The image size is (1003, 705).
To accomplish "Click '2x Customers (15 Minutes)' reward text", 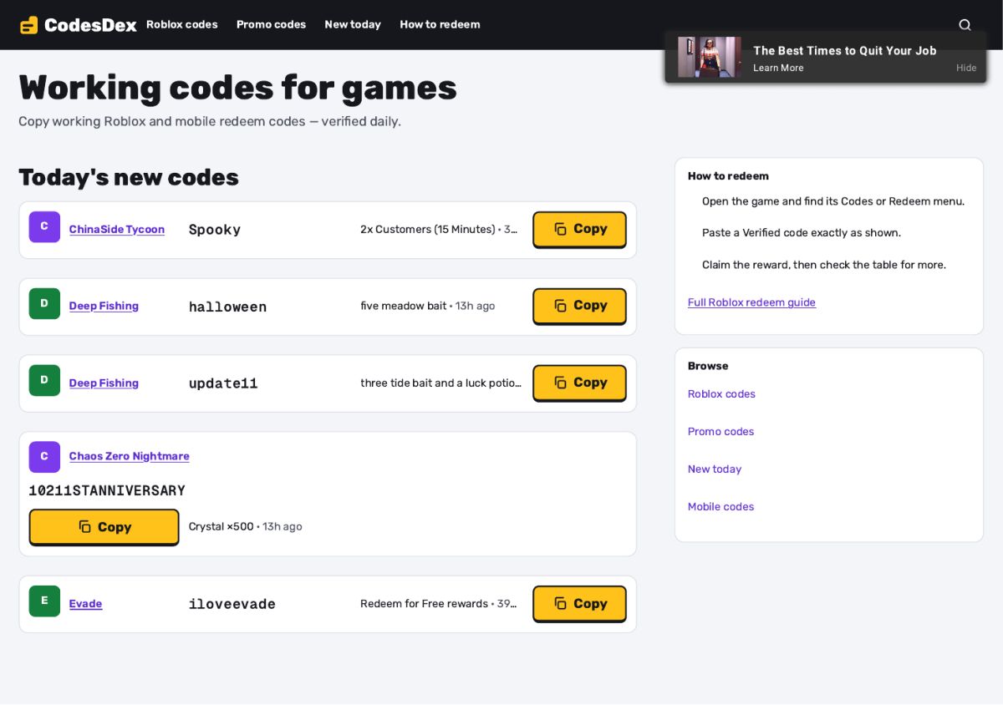I will (428, 230).
